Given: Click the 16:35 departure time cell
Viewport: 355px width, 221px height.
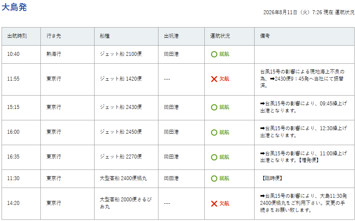Looking at the screenshot, I should coord(21,157).
